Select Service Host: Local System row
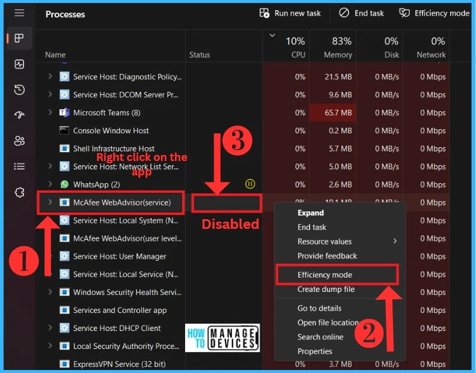 (x=242, y=220)
